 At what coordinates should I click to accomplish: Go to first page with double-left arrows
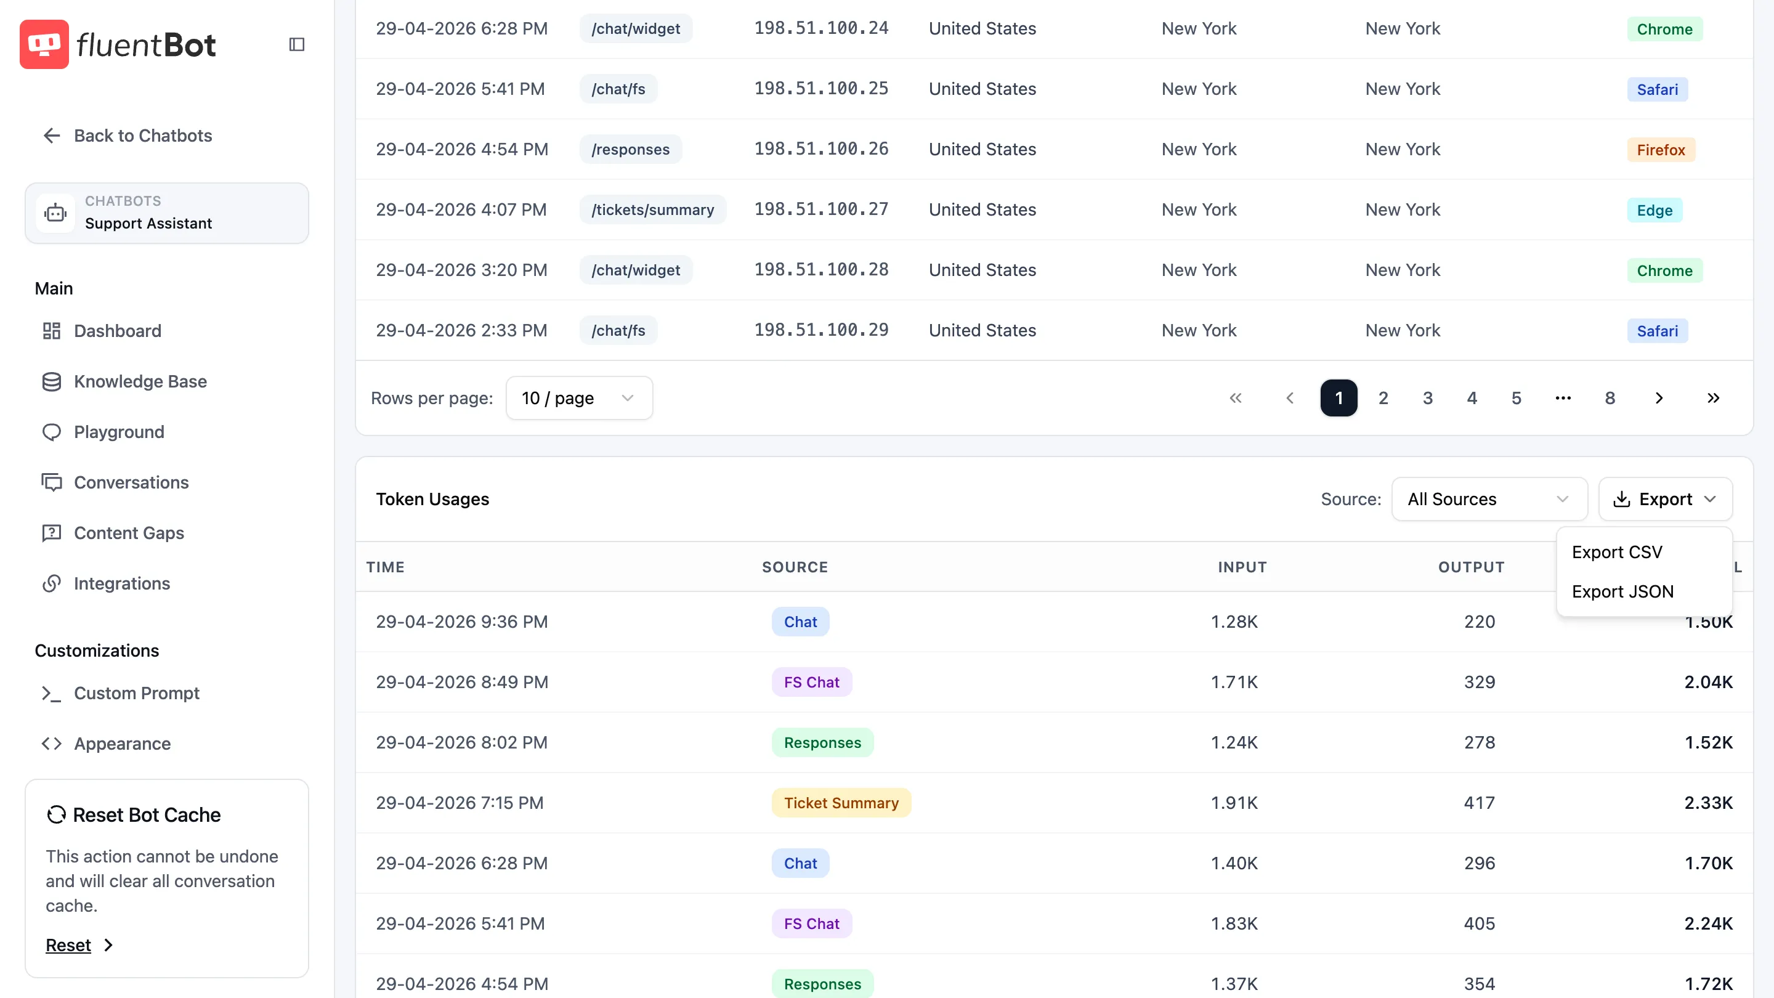[1236, 398]
